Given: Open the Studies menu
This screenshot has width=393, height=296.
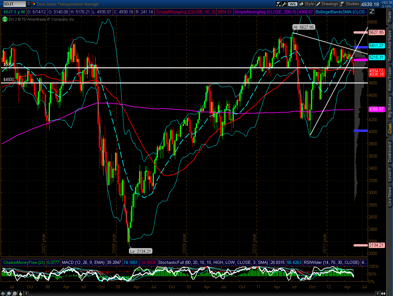Looking at the screenshot, I should [x=350, y=4].
